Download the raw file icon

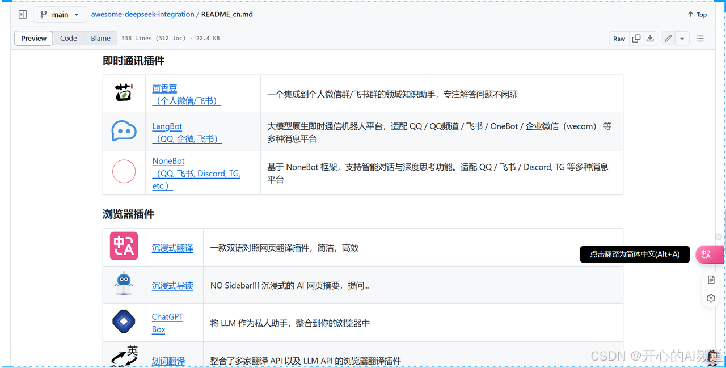650,39
